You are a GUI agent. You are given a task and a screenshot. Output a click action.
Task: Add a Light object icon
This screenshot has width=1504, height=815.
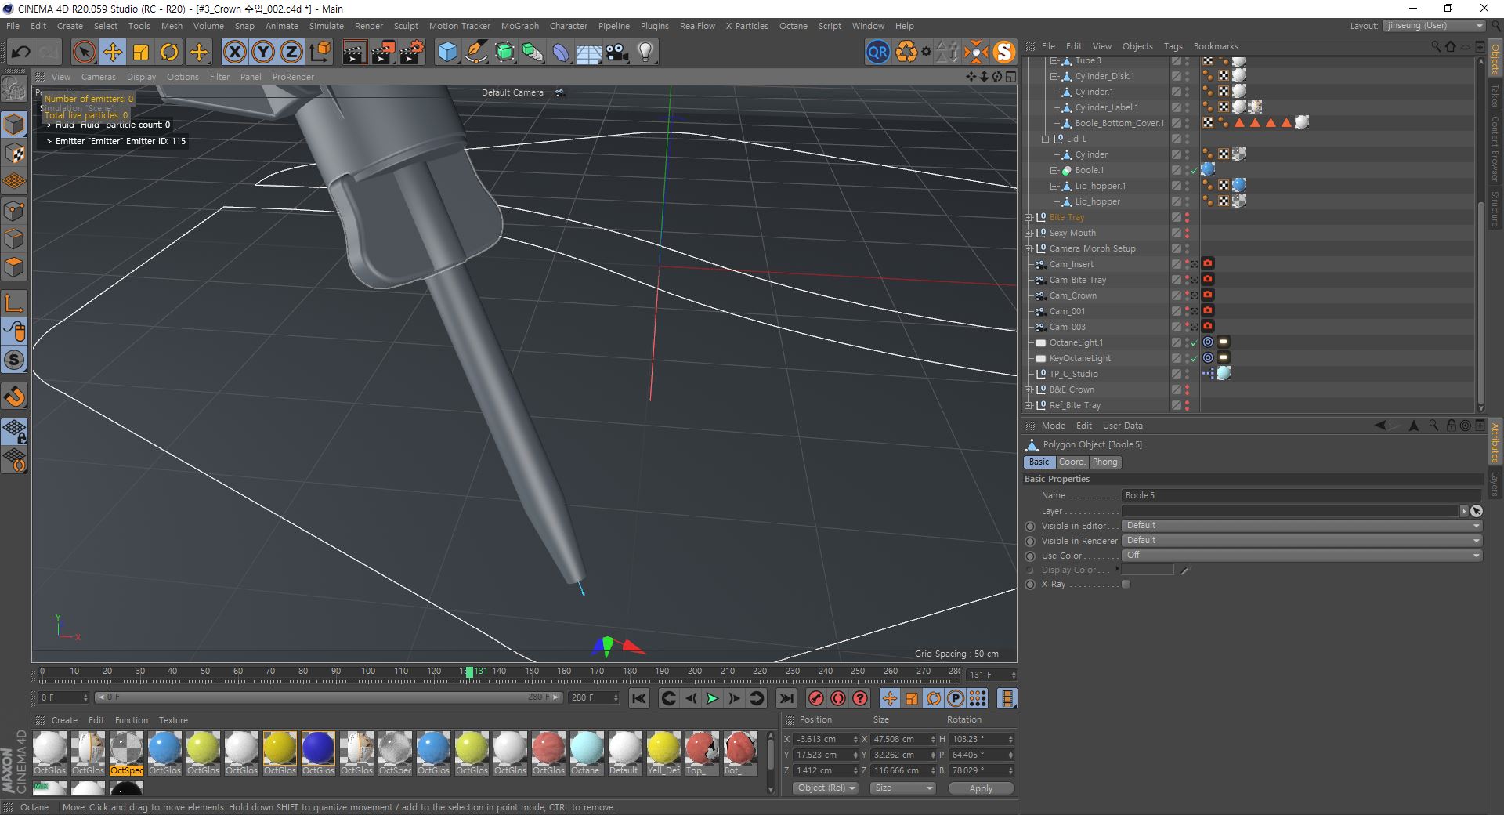(645, 53)
